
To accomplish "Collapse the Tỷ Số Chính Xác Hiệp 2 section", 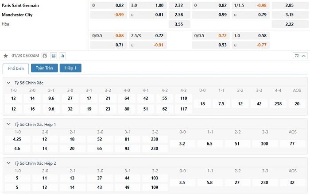I will [x=9, y=163].
